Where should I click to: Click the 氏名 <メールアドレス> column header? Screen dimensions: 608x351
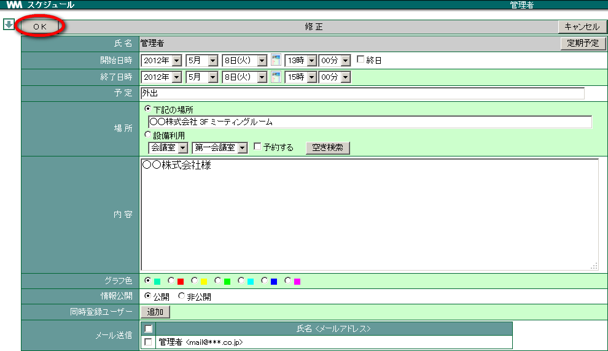pos(334,329)
